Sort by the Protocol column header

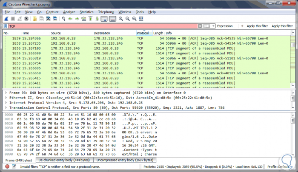tap(144, 33)
